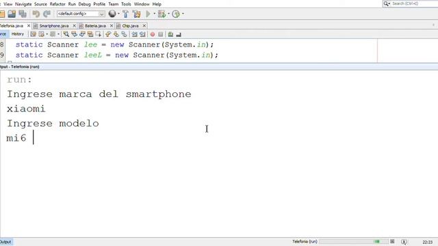This screenshot has width=438, height=246.
Task: Open the Refactor menu
Action: [57, 4]
